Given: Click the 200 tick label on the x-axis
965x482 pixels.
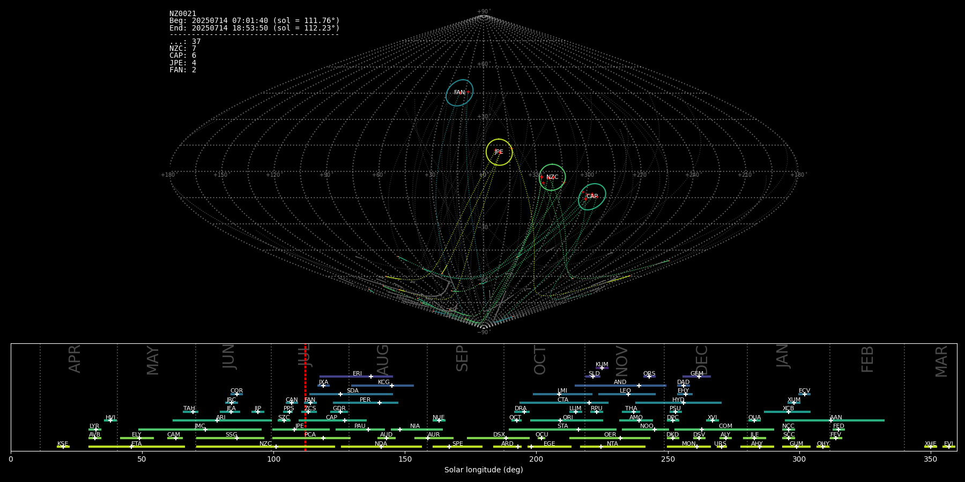Looking at the screenshot, I should coord(536,460).
